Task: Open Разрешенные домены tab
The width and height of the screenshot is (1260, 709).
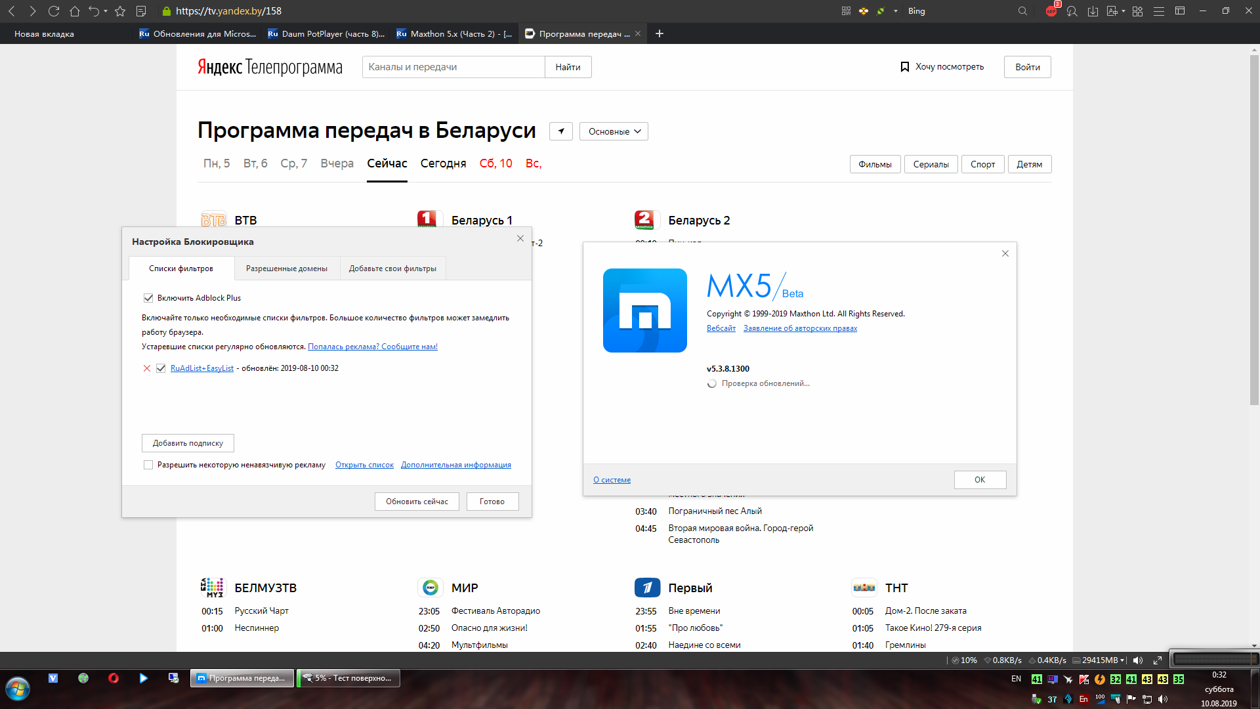Action: coord(287,269)
